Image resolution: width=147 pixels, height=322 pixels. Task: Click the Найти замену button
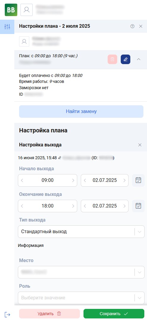tap(81, 112)
